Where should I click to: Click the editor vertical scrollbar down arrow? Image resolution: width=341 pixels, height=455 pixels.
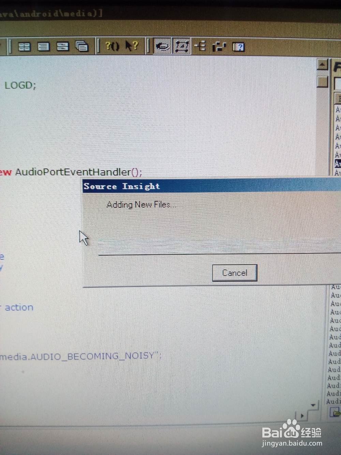coord(313,405)
